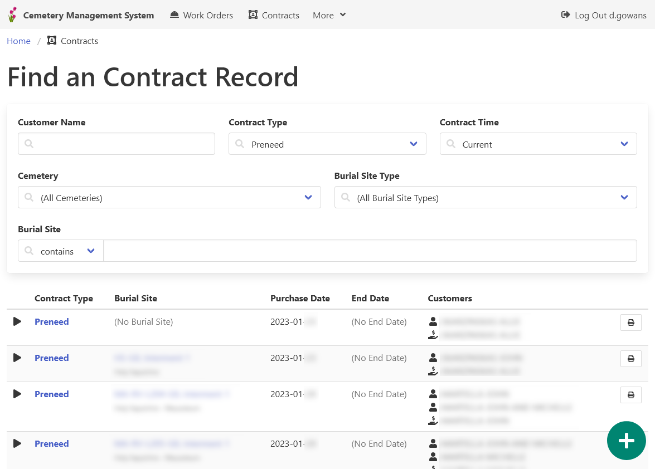Click the Customer Name search field
655x469 pixels.
pyautogui.click(x=117, y=144)
